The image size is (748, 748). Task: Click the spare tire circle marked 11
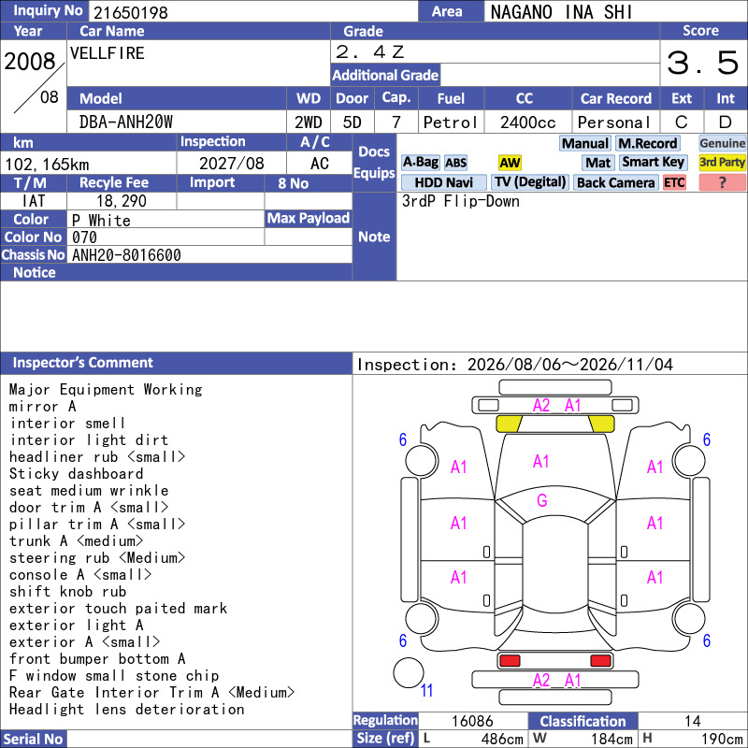tap(409, 672)
